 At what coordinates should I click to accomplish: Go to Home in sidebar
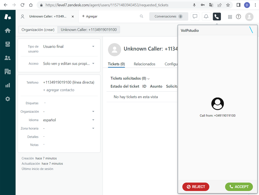pos(7,30)
